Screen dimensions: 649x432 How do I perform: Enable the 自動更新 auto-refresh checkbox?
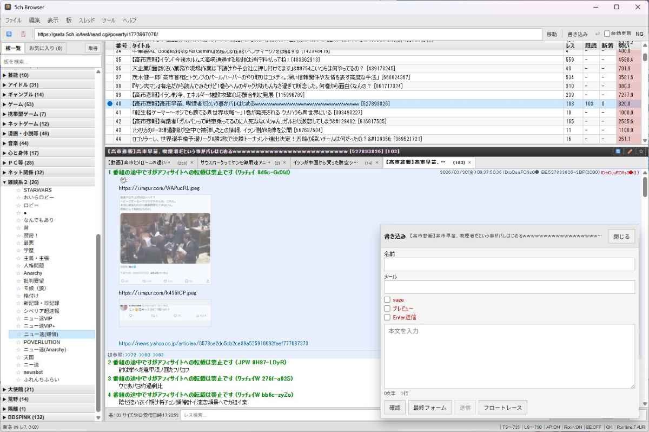(x=607, y=34)
